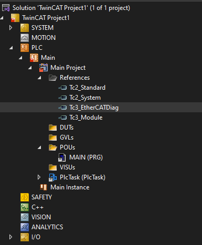Screen dimensions: 202x245
Task: Select the DUTs label
Action: [67, 127]
